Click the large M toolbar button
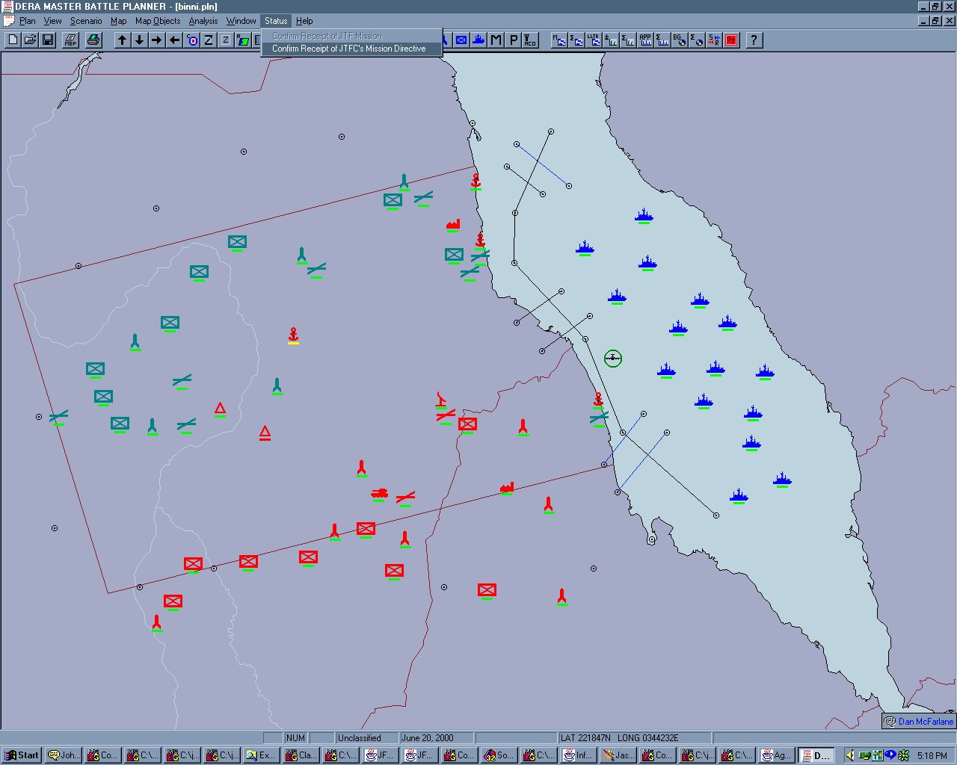Image resolution: width=957 pixels, height=765 pixels. pyautogui.click(x=496, y=40)
